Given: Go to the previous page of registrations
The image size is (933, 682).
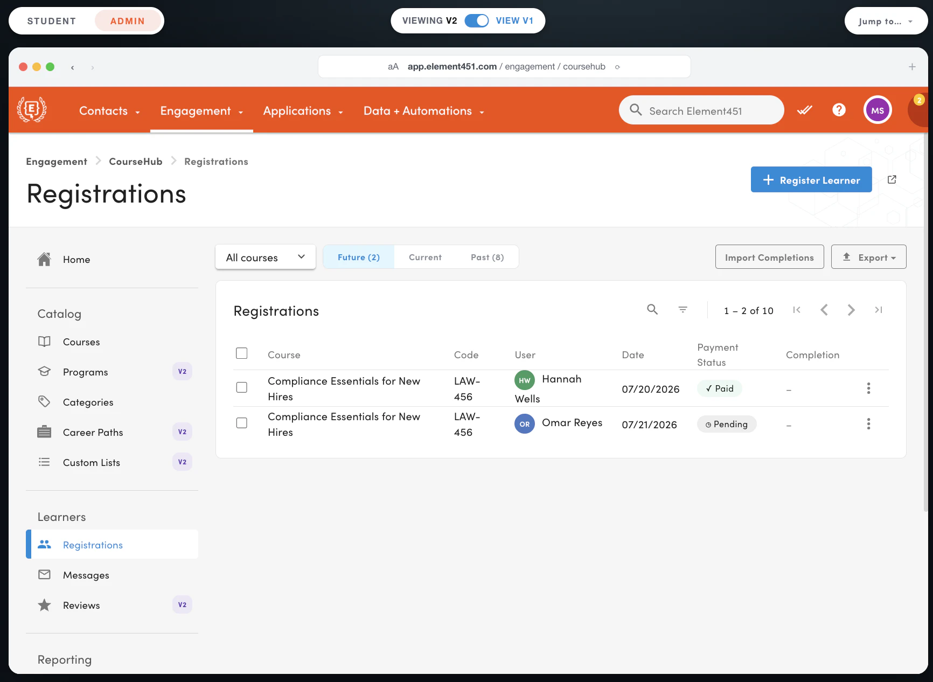Looking at the screenshot, I should [824, 310].
